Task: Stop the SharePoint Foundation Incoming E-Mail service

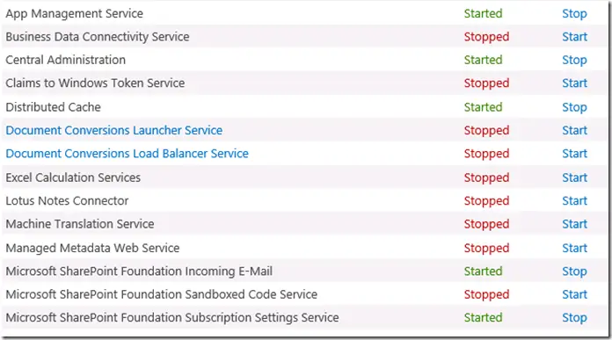Action: point(574,271)
